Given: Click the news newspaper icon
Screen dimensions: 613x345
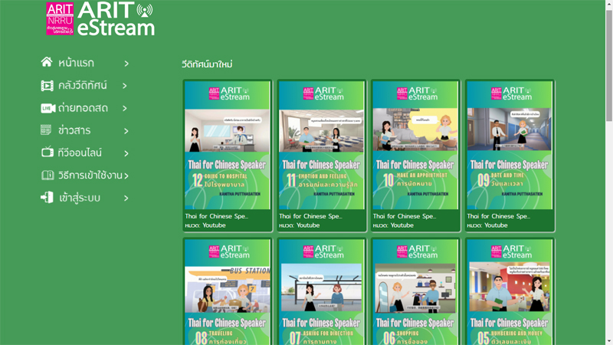Looking at the screenshot, I should point(46,130).
